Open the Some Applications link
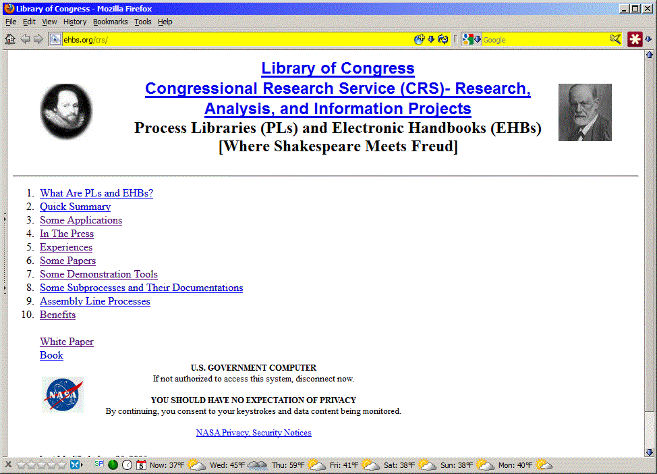 pos(81,220)
